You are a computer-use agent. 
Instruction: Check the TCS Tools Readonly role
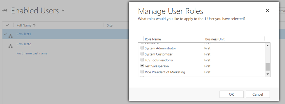coord(142,60)
